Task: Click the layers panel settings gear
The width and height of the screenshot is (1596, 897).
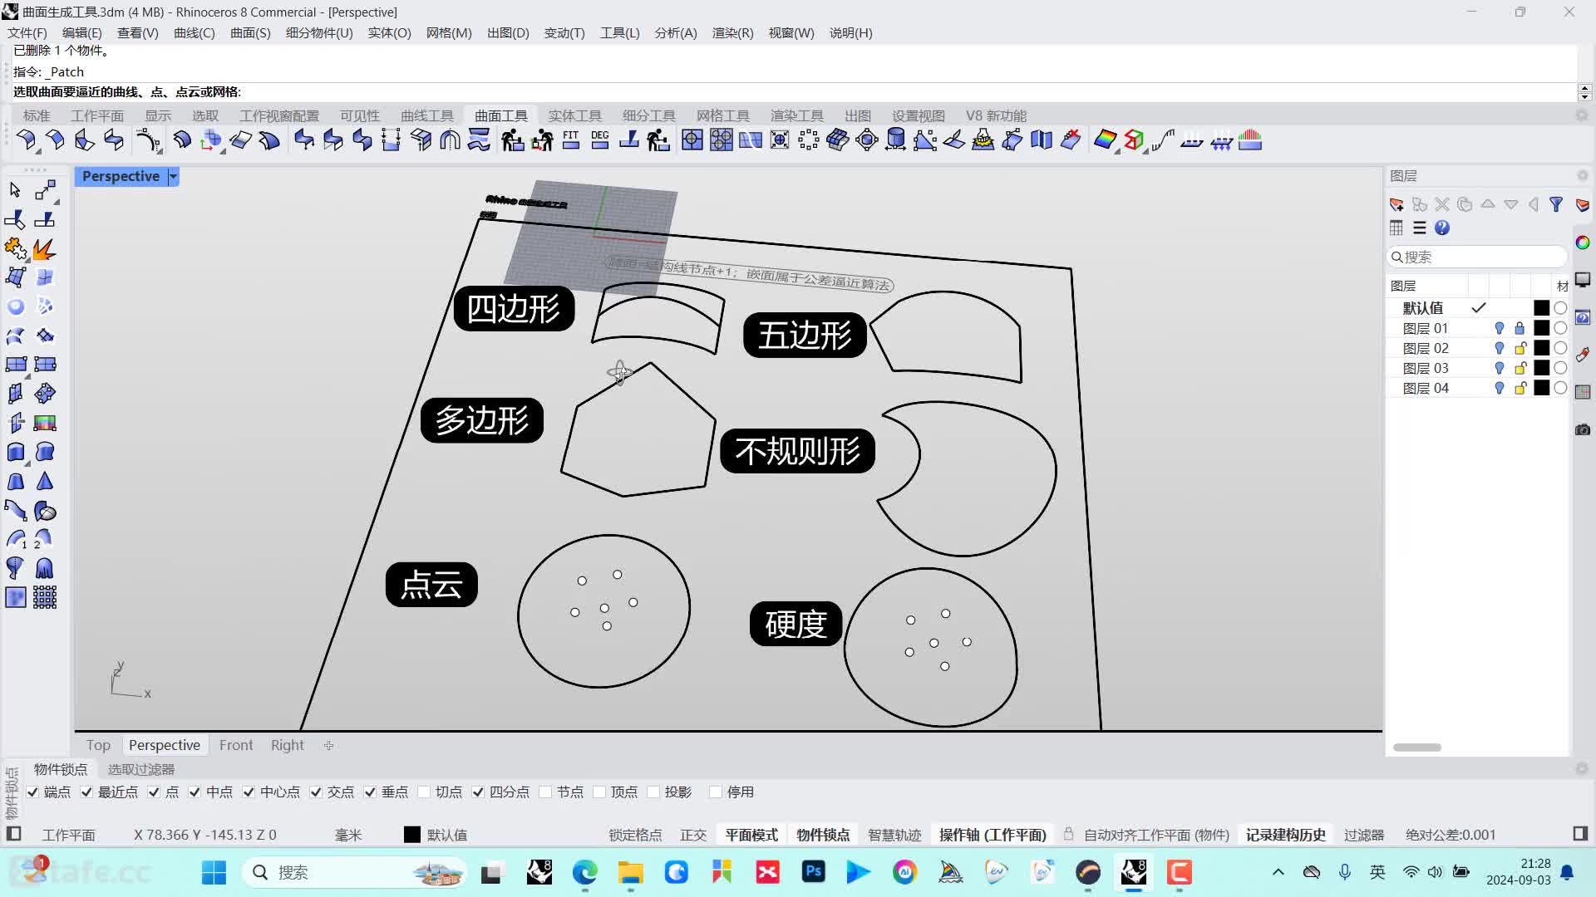Action: (1582, 175)
